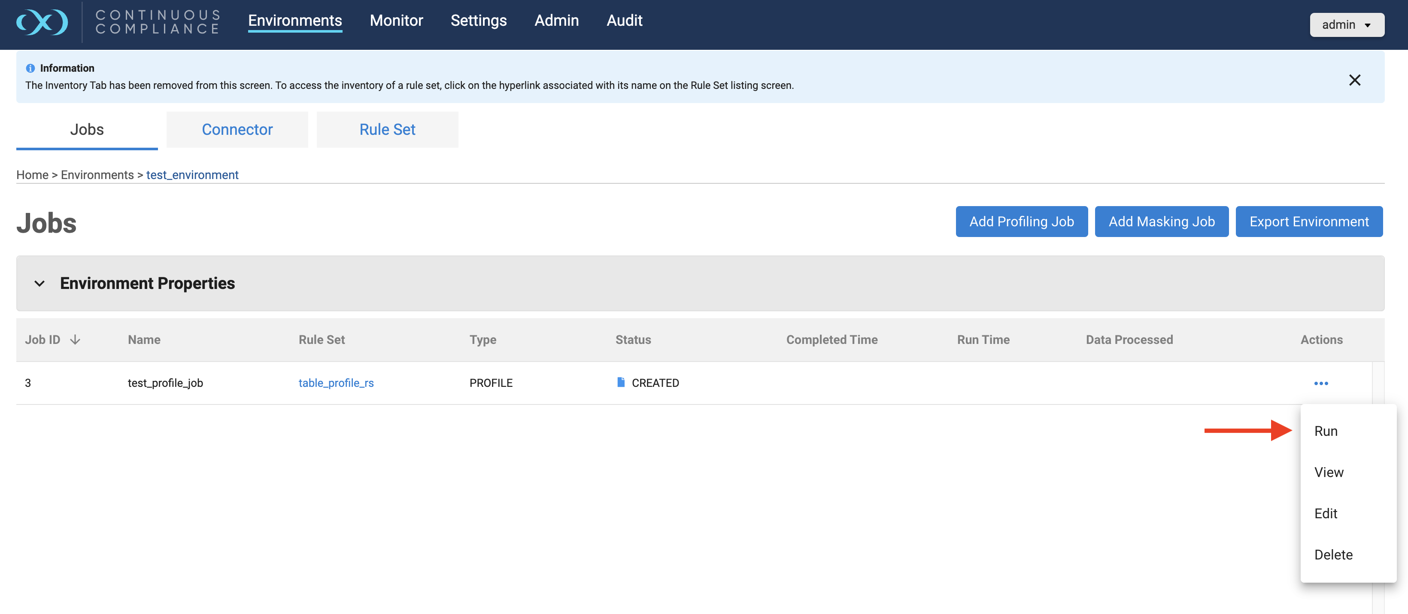Click the test_environment breadcrumb link
Image resolution: width=1408 pixels, height=614 pixels.
pyautogui.click(x=192, y=175)
